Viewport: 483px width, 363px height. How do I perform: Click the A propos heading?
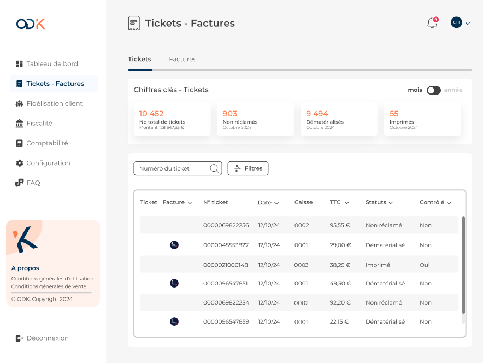coord(25,268)
